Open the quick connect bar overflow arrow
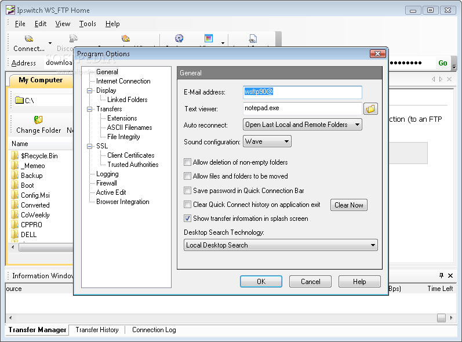This screenshot has width=462, height=342. click(x=454, y=67)
